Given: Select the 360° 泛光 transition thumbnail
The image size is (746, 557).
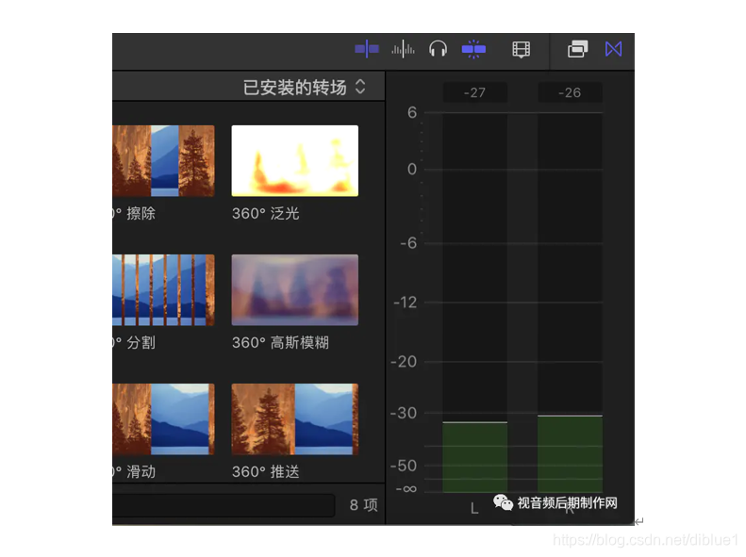Looking at the screenshot, I should (x=295, y=160).
